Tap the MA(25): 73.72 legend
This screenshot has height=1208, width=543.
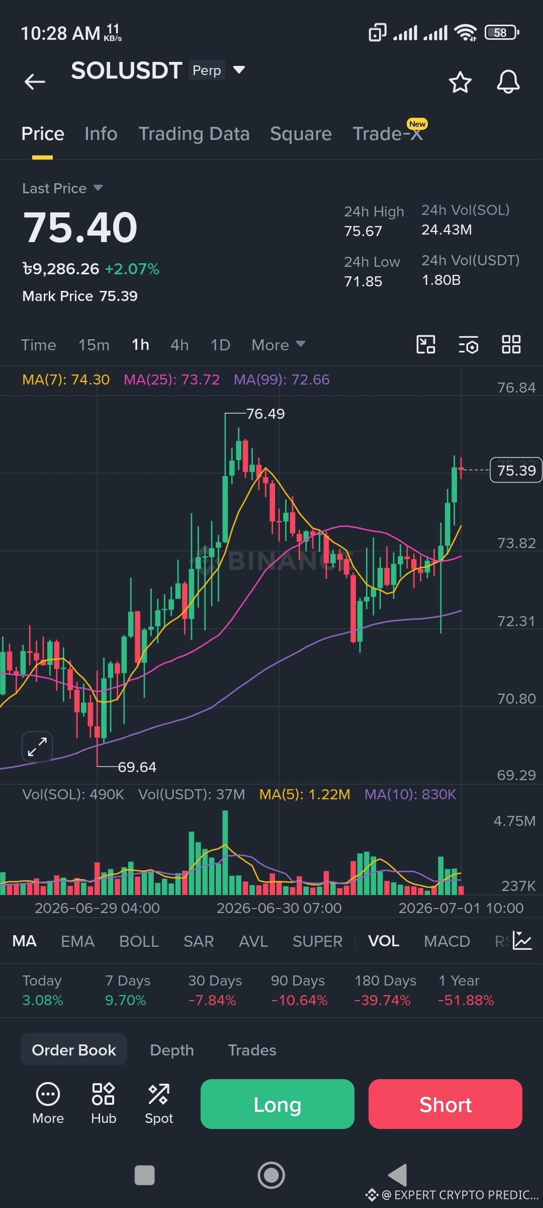point(172,380)
